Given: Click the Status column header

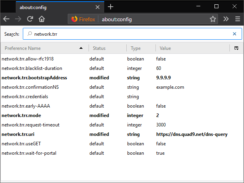Looking at the screenshot, I should (107, 48).
